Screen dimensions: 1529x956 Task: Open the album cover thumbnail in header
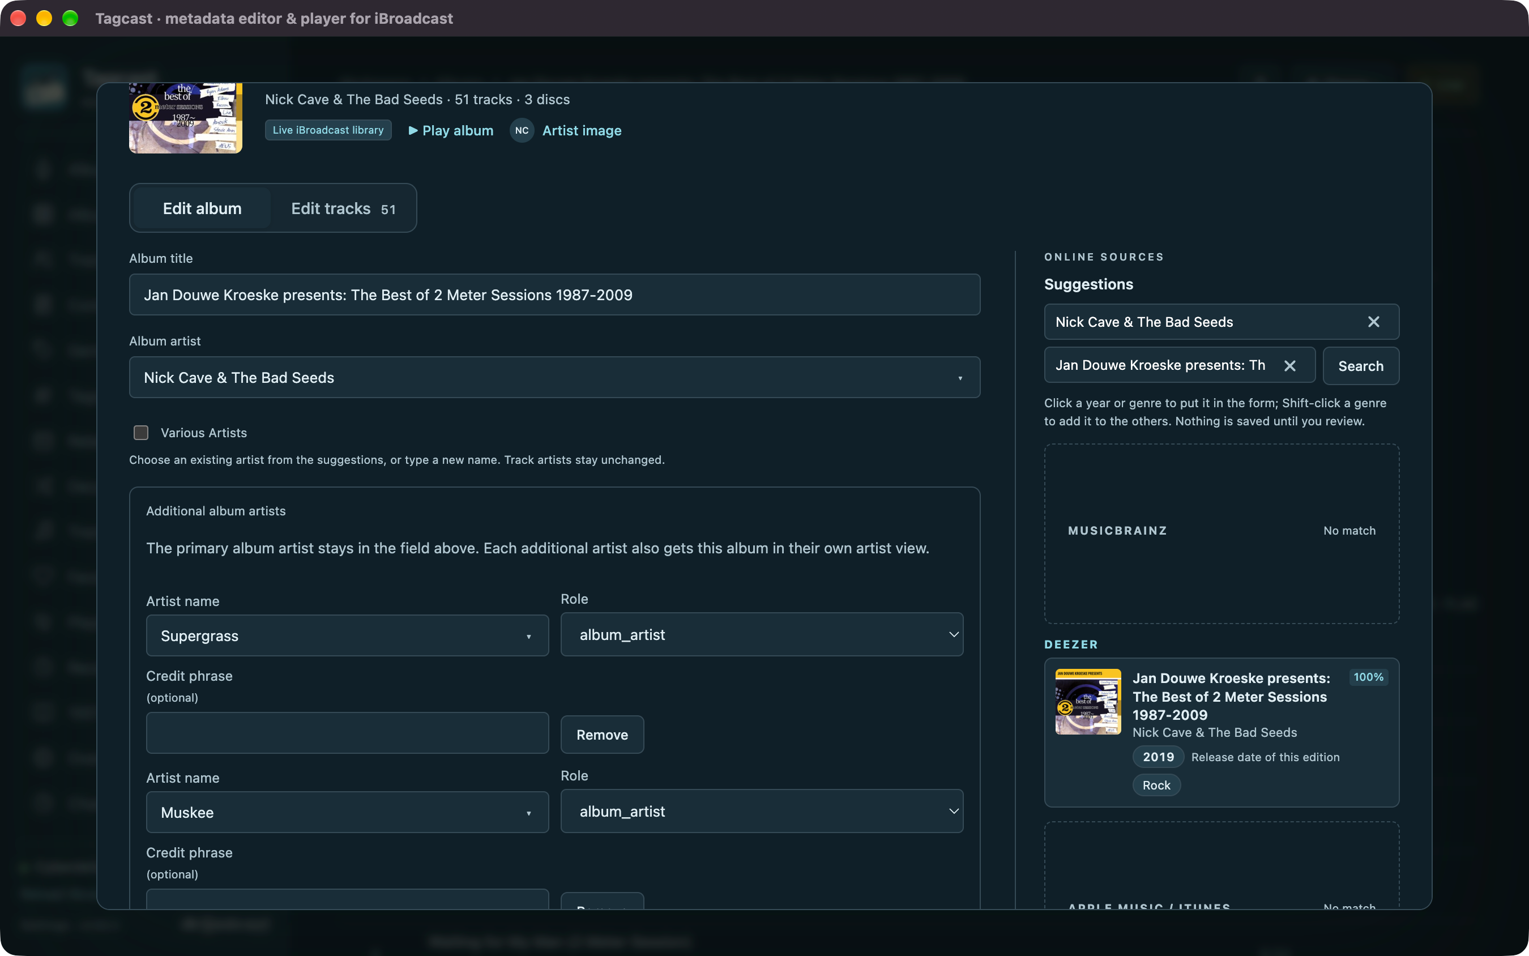[185, 118]
